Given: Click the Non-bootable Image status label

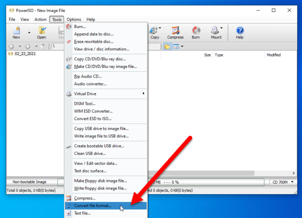Looking at the screenshot, I should click(x=29, y=182).
